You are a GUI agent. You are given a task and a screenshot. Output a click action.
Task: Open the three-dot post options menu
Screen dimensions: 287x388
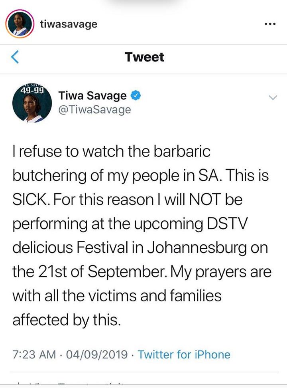[x=270, y=24]
